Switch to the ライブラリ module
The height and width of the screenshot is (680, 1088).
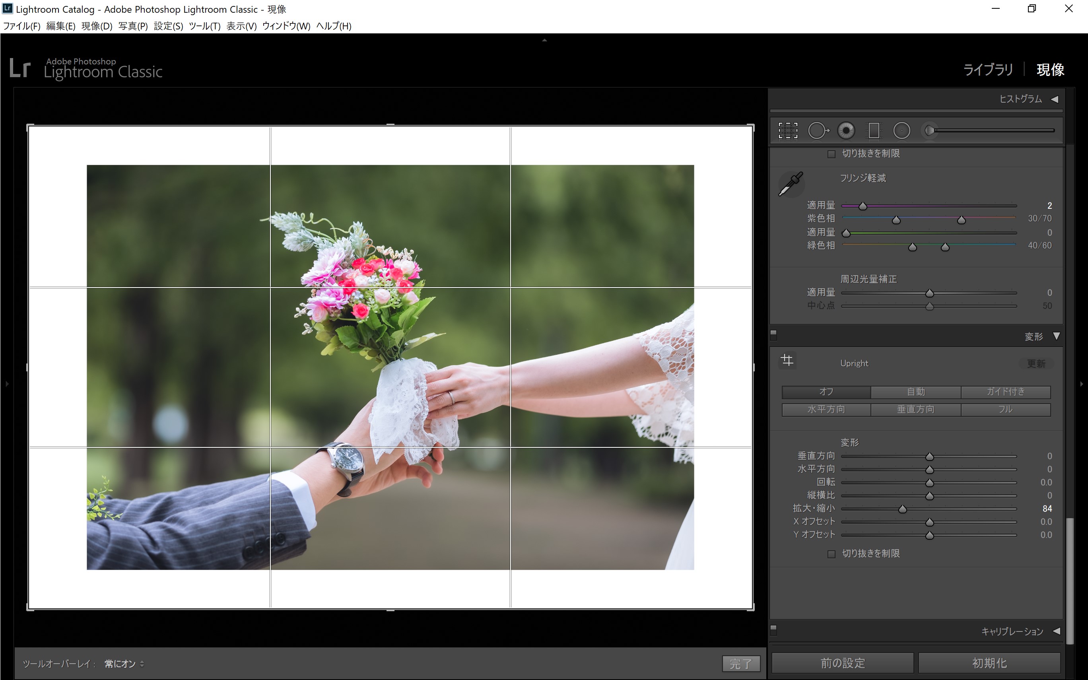pos(988,70)
